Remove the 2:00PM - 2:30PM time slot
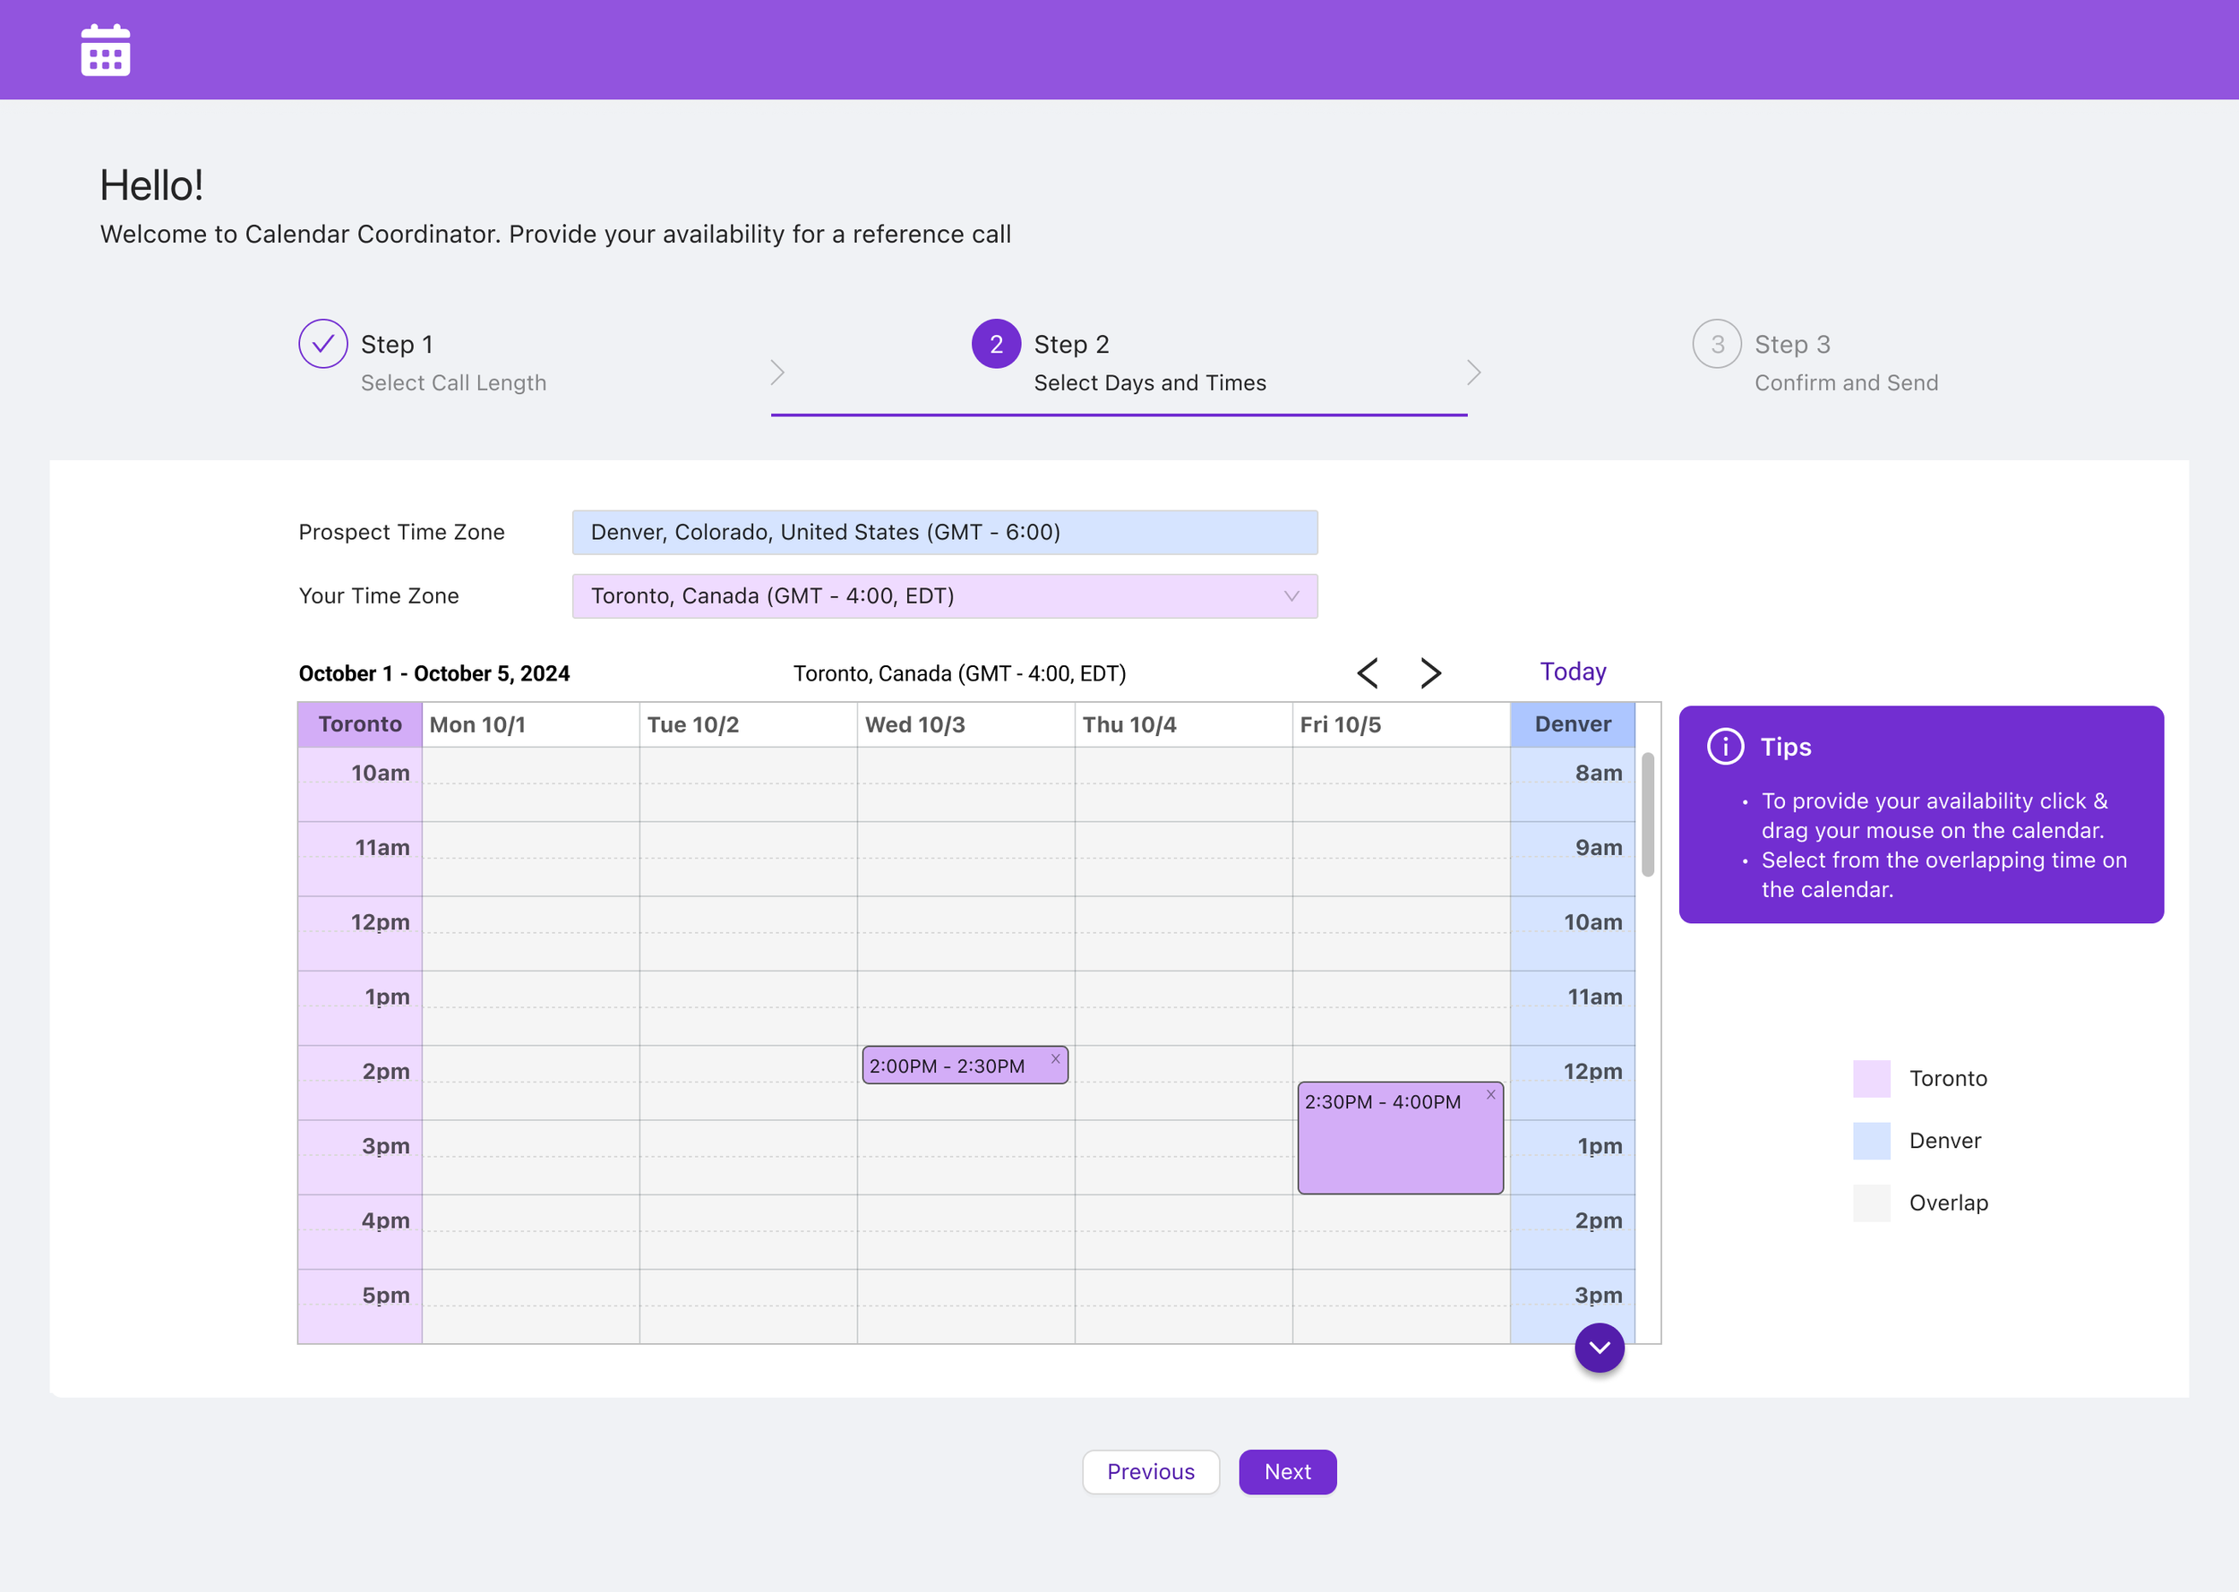 (x=1055, y=1058)
